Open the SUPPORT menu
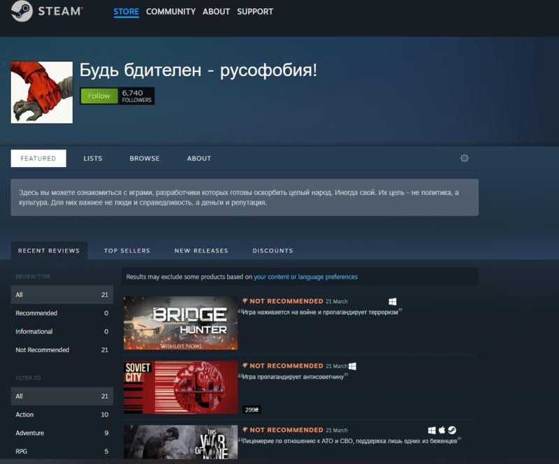Viewport: 559px width, 464px height. (255, 12)
